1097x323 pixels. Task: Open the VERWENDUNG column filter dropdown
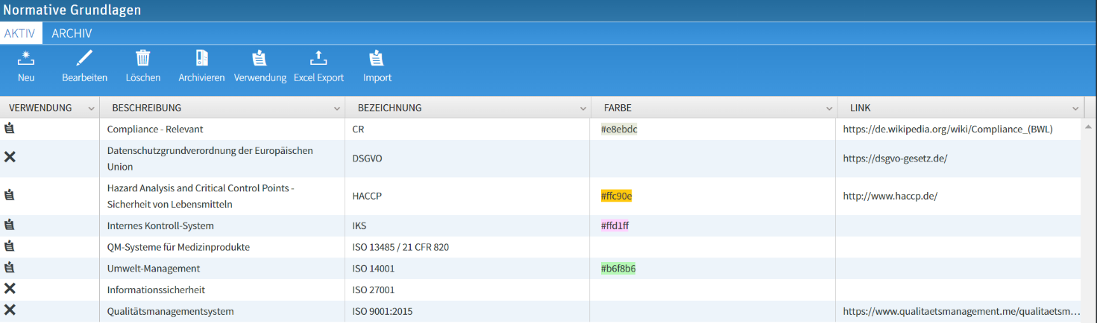[x=91, y=109]
